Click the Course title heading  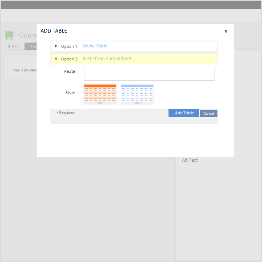[x=28, y=35]
